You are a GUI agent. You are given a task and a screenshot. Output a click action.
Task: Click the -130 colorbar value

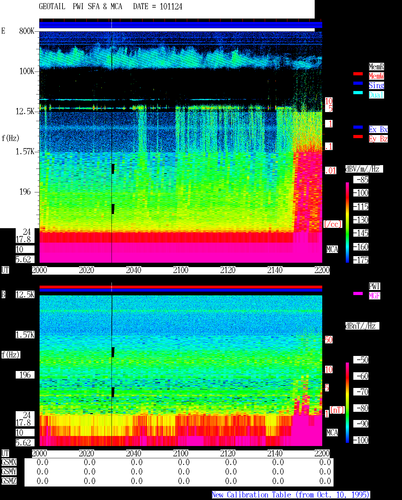(361, 220)
